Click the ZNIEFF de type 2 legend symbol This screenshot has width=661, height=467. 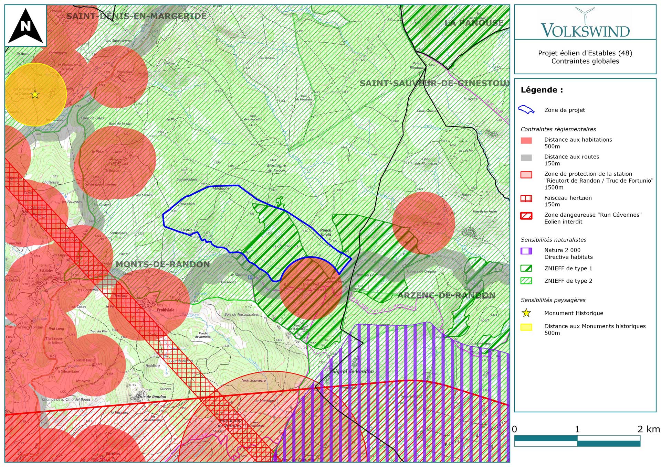tap(526, 281)
